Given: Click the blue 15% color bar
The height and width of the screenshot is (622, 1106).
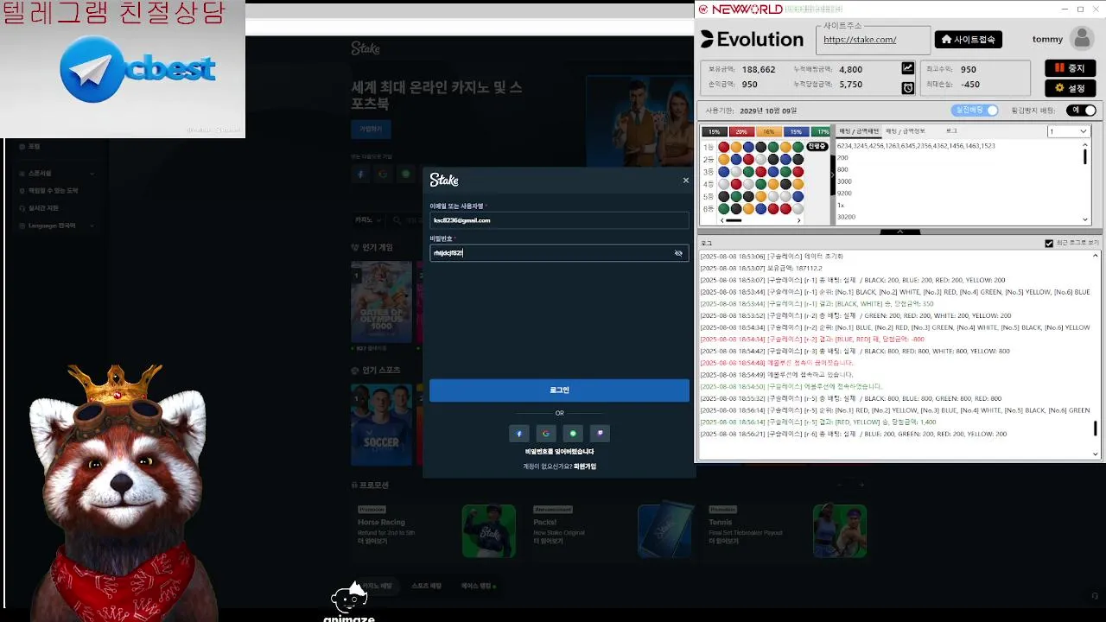Looking at the screenshot, I should pos(795,132).
